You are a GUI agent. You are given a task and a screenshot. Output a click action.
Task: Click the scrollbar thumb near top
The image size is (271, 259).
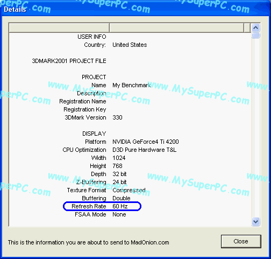tap(255, 35)
